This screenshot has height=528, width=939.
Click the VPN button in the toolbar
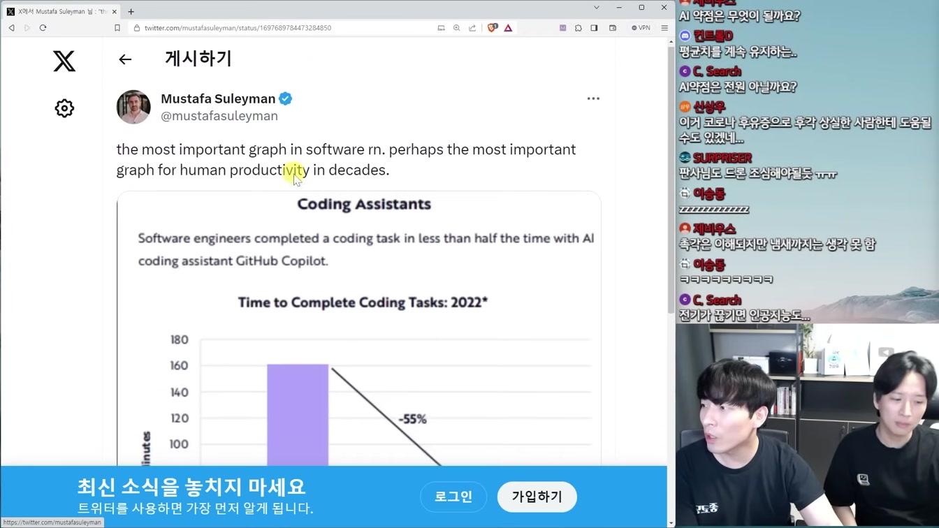point(641,28)
